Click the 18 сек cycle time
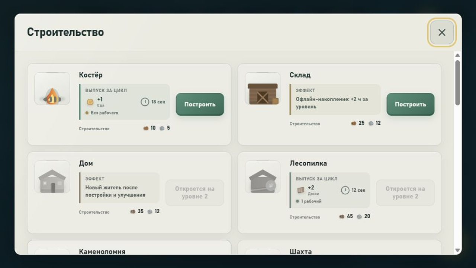This screenshot has width=476, height=268. [x=158, y=102]
